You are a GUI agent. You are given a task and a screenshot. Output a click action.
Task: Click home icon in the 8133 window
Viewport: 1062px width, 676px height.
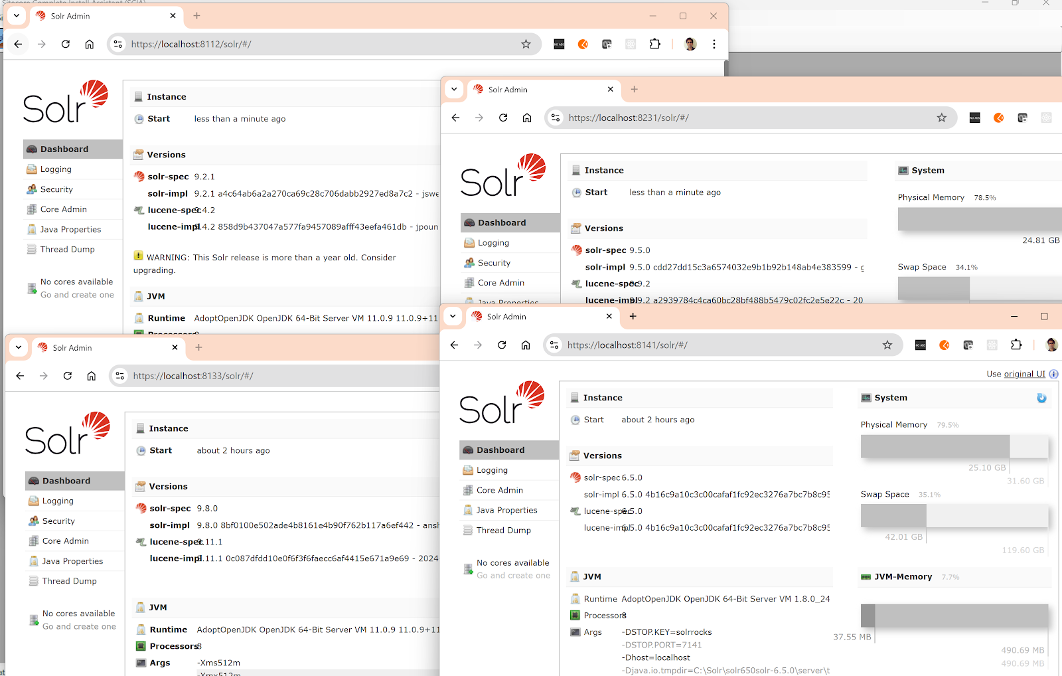tap(92, 376)
